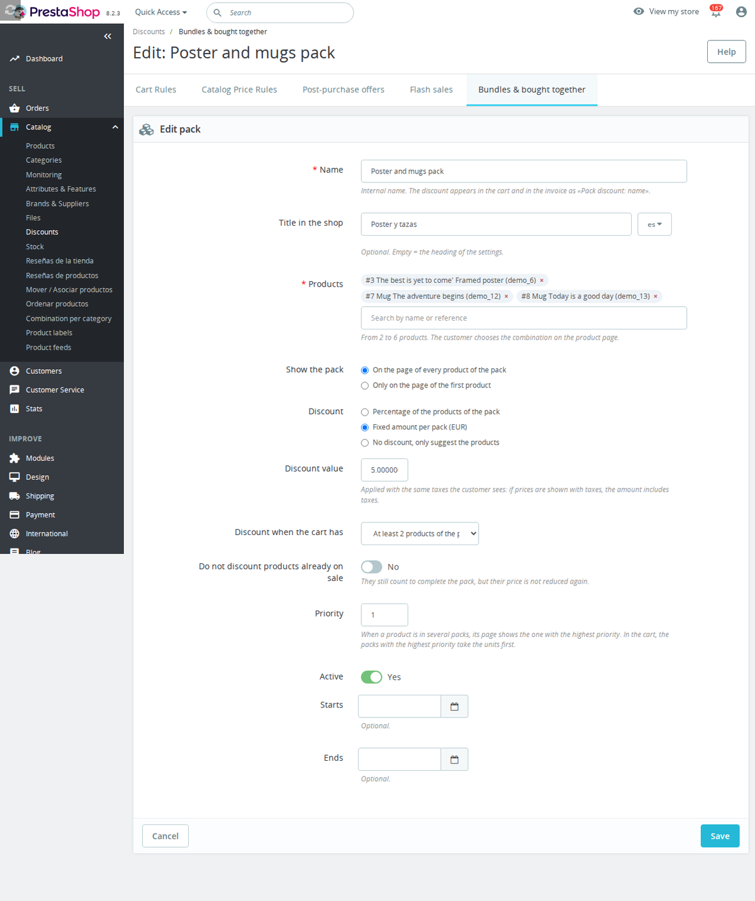The width and height of the screenshot is (755, 901).
Task: Collapse the Catalog menu chevron
Action: (115, 127)
